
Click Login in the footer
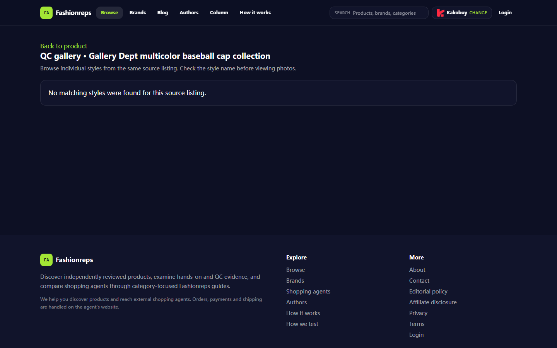pyautogui.click(x=417, y=335)
